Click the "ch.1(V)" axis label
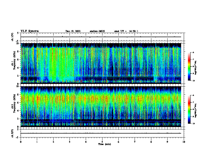The image size is (207, 159). tap(13, 37)
